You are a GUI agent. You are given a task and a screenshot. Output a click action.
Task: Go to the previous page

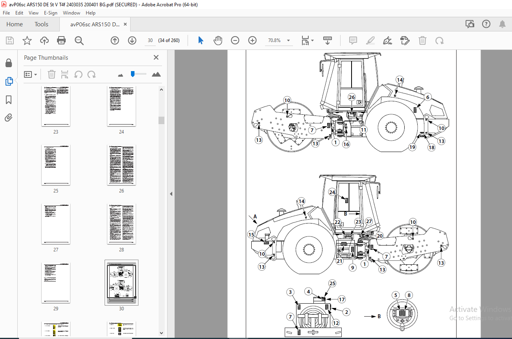(x=114, y=40)
